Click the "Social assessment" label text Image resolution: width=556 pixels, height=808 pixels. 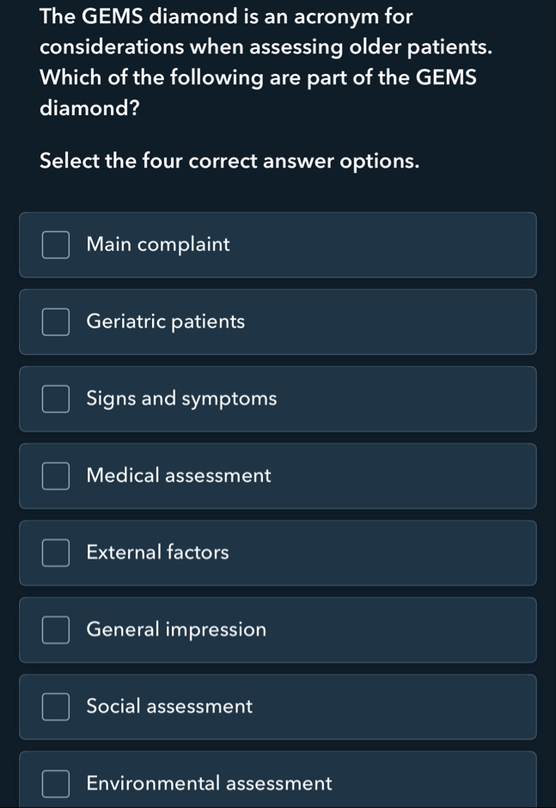point(169,707)
